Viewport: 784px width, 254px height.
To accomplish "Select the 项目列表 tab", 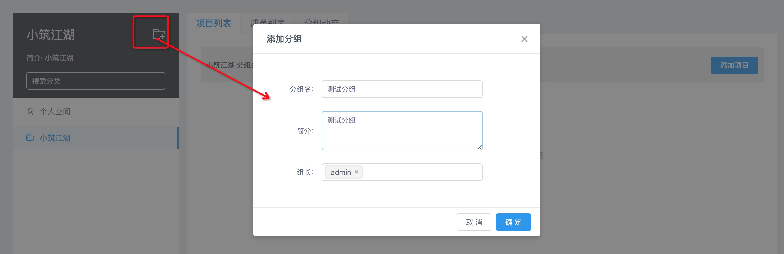I will (213, 23).
